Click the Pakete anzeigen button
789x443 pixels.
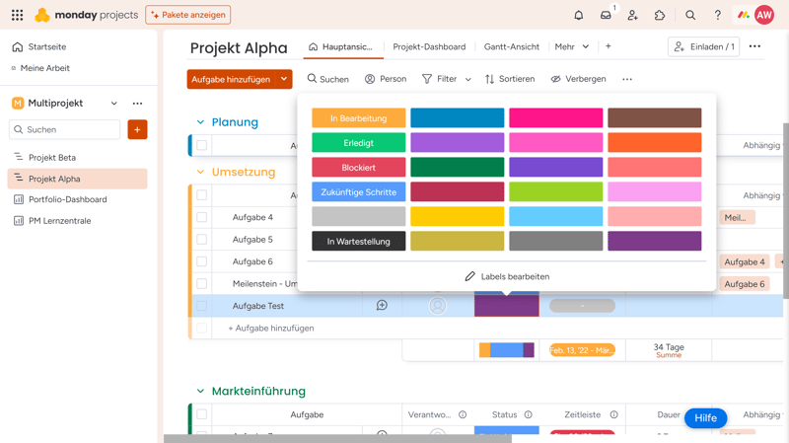(188, 15)
